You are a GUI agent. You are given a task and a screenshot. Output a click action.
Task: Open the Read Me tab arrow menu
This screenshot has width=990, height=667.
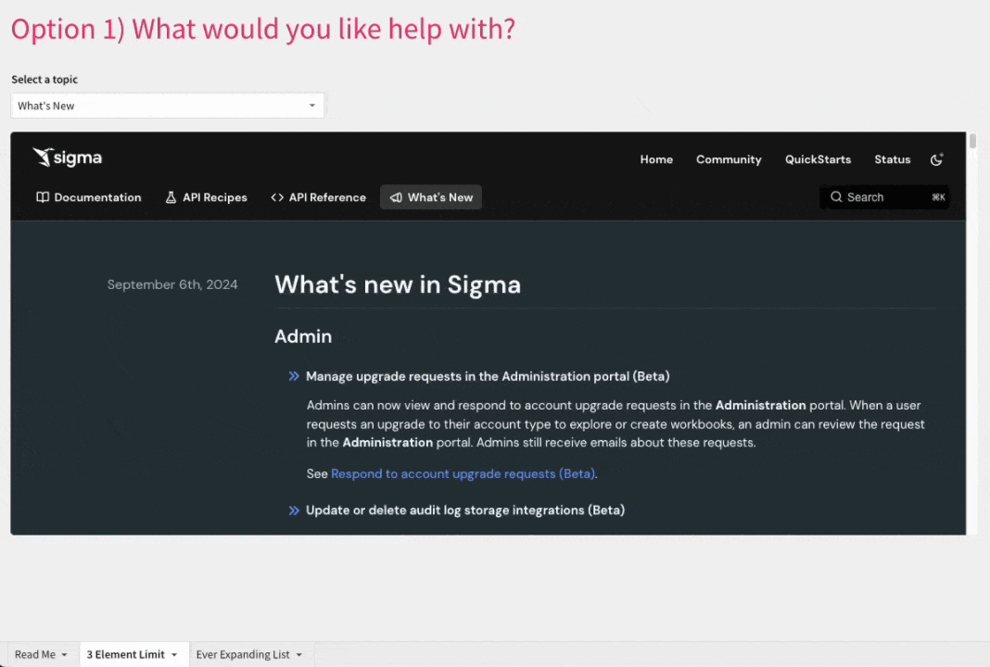click(x=64, y=655)
